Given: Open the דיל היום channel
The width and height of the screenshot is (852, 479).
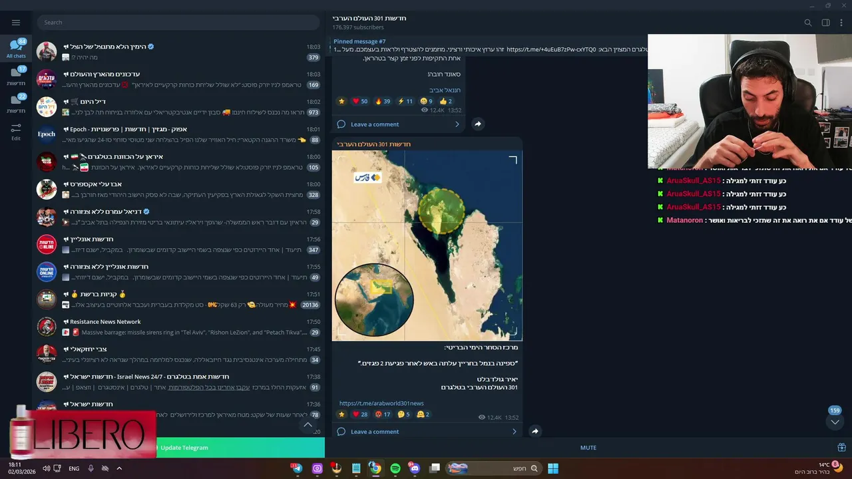Looking at the screenshot, I should [178, 106].
